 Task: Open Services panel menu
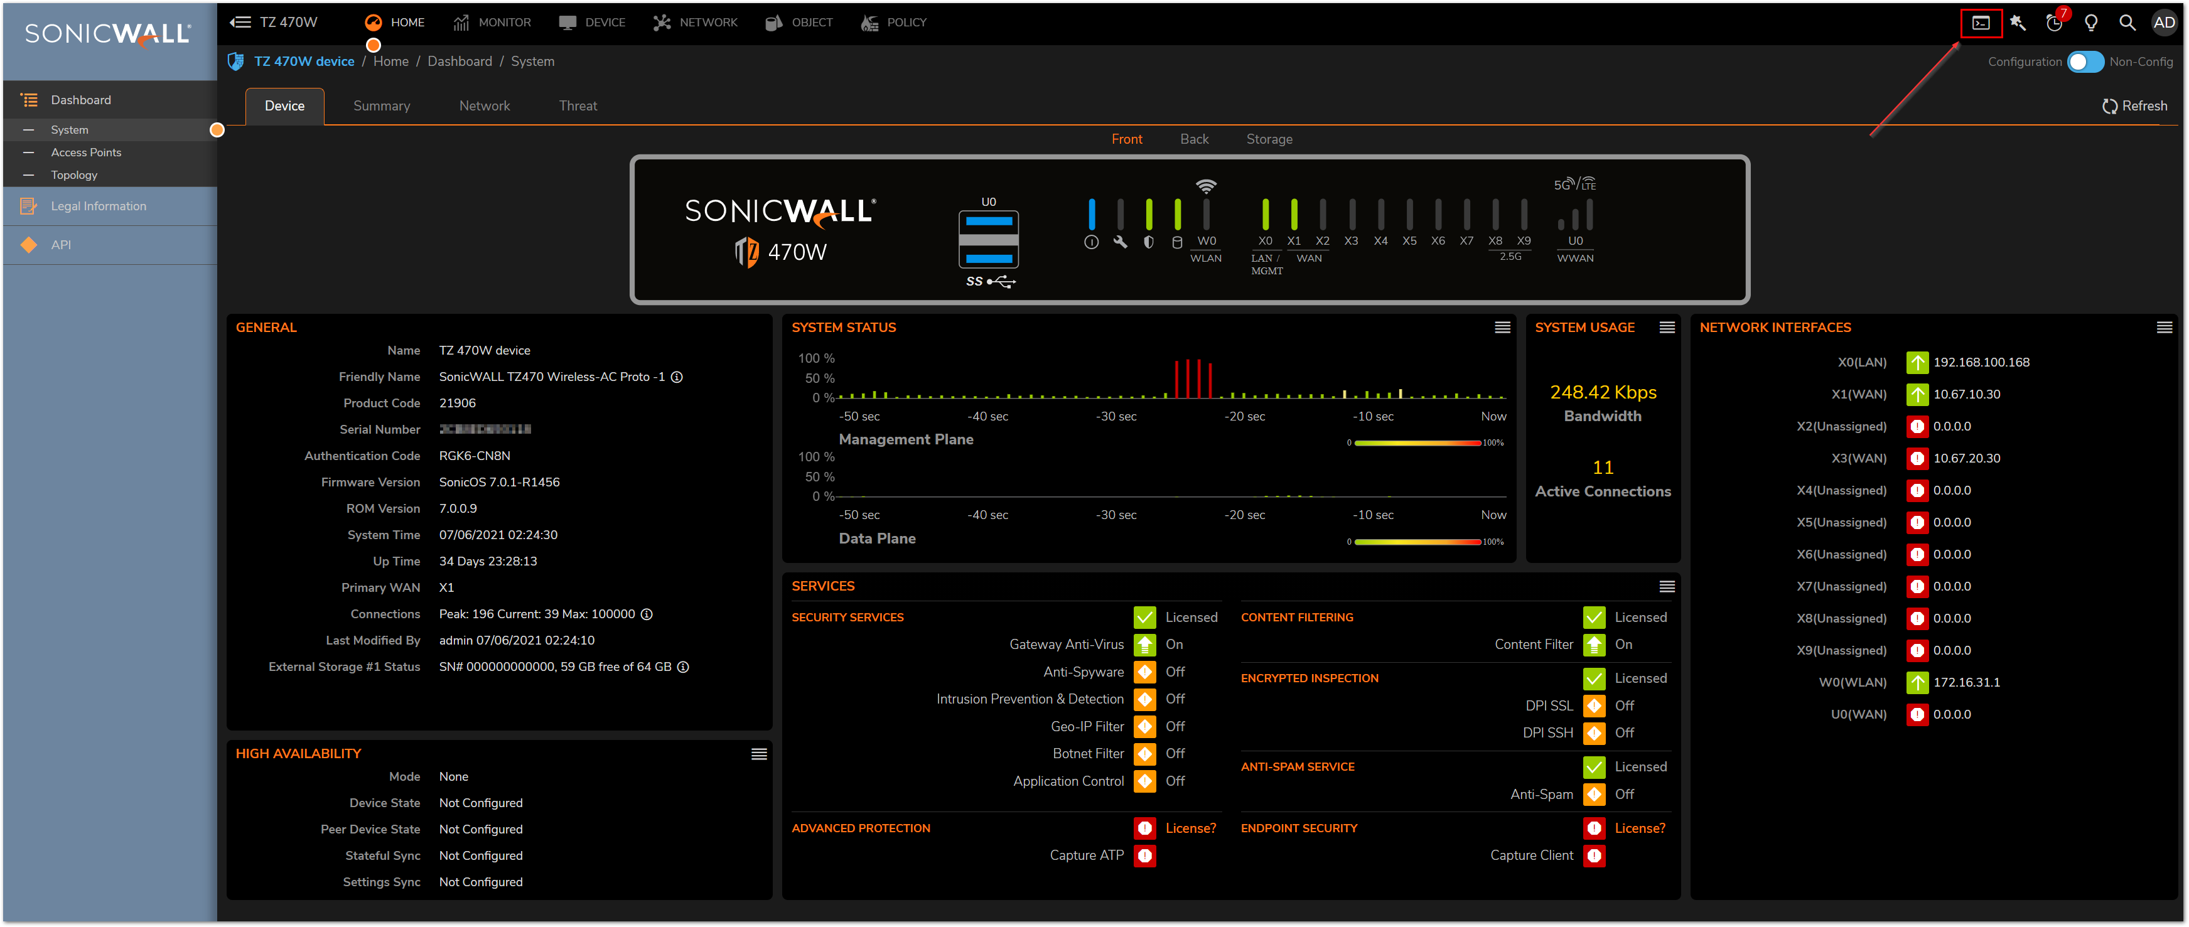pos(1667,587)
